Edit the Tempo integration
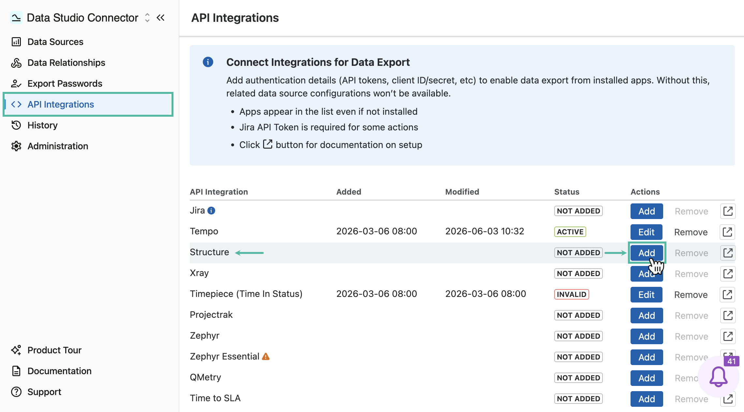Screen dimensions: 744x412 (x=647, y=232)
